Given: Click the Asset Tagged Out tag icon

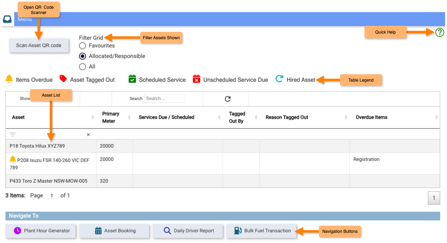Looking at the screenshot, I should point(63,78).
